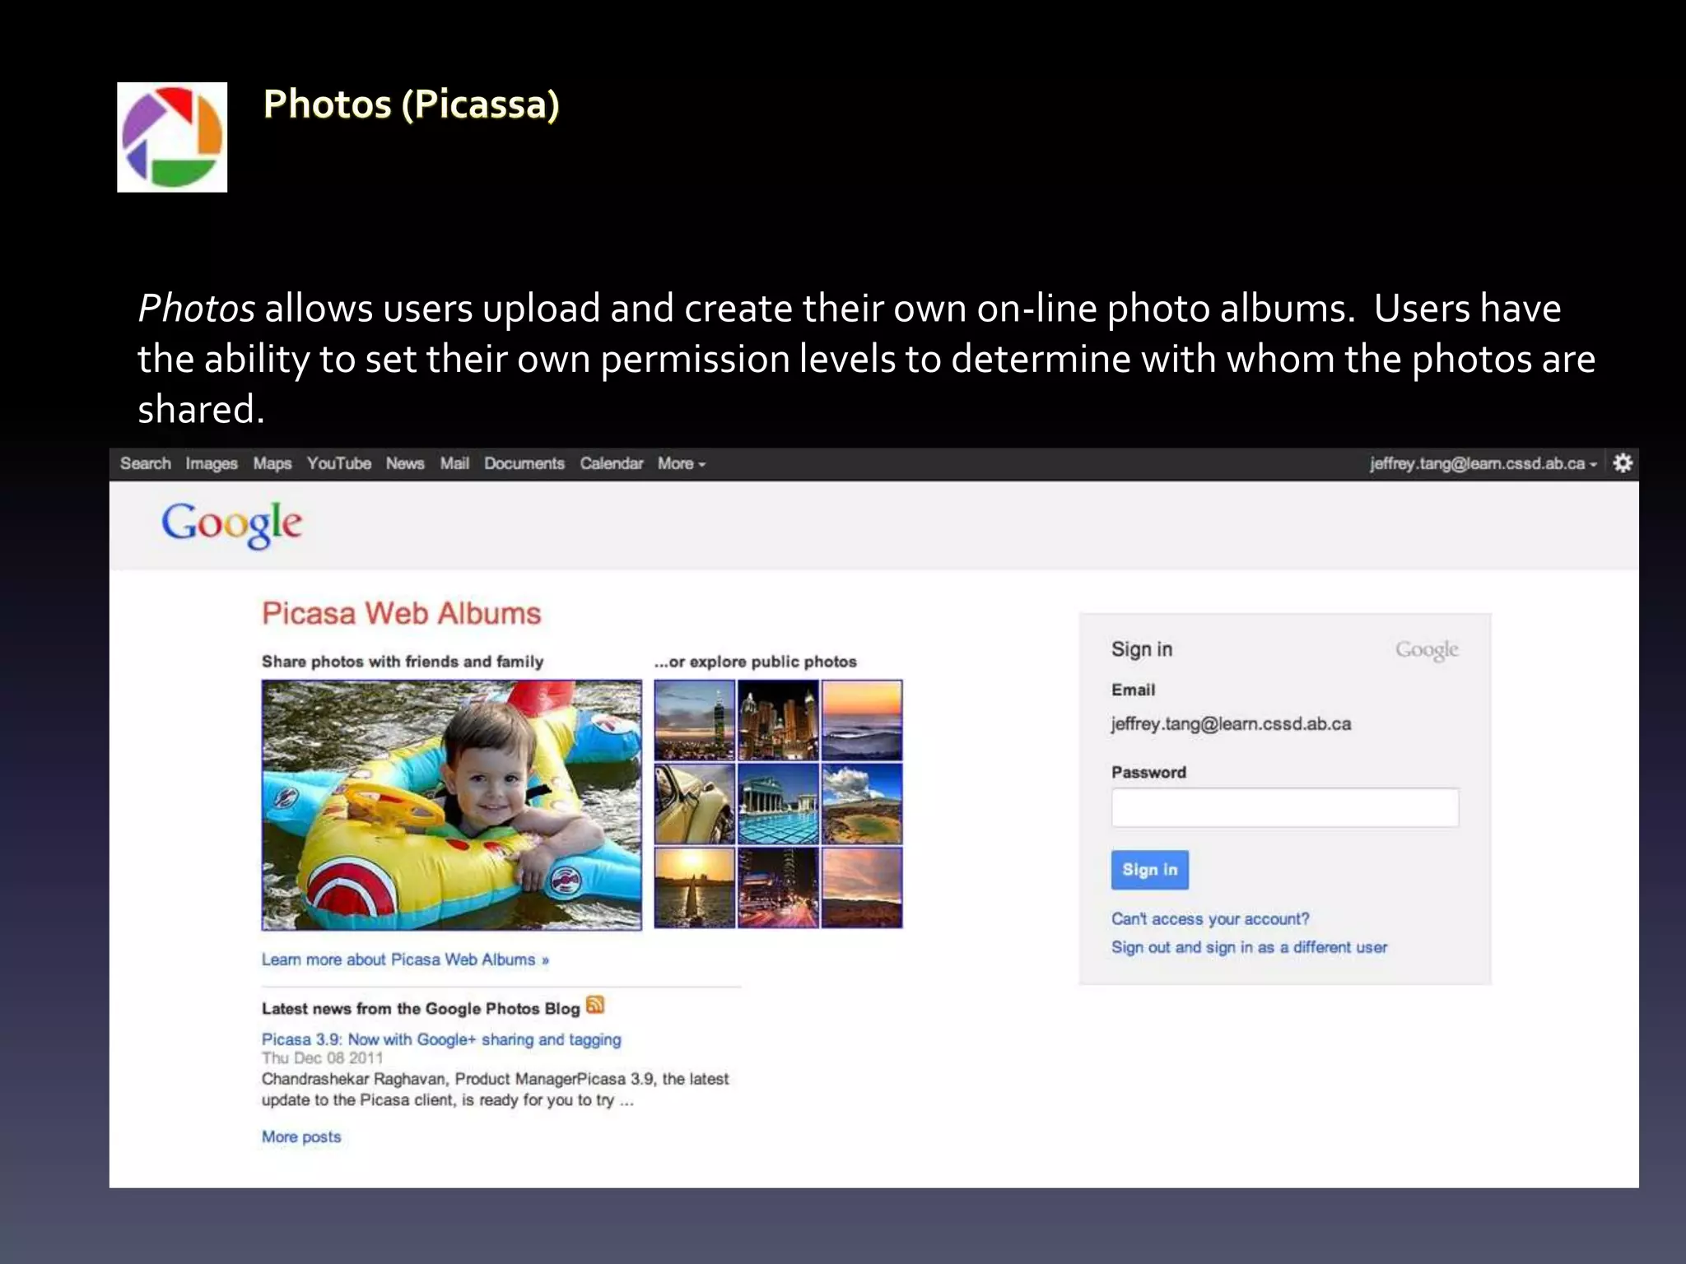
Task: Open Picasa 3.9 Google+ sharing blog post
Action: click(441, 1039)
